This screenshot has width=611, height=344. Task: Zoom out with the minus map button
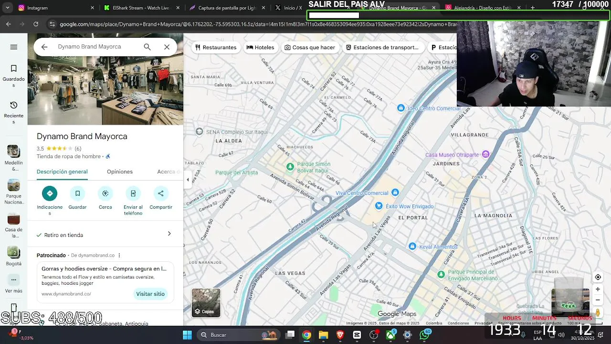pos(598,300)
